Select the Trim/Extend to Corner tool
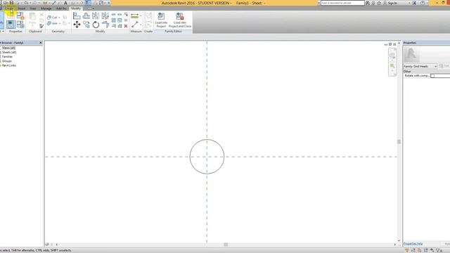Image resolution: width=450 pixels, height=253 pixels. click(105, 25)
